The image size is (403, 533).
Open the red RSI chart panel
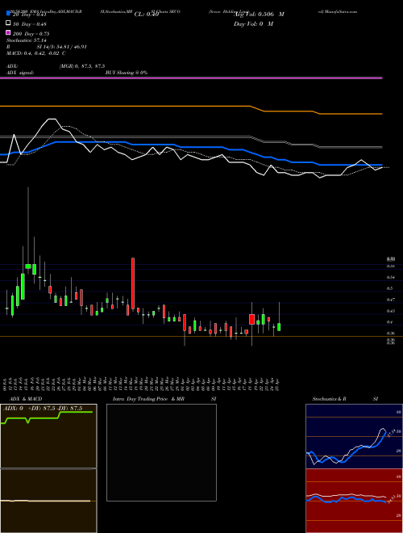tap(354, 501)
